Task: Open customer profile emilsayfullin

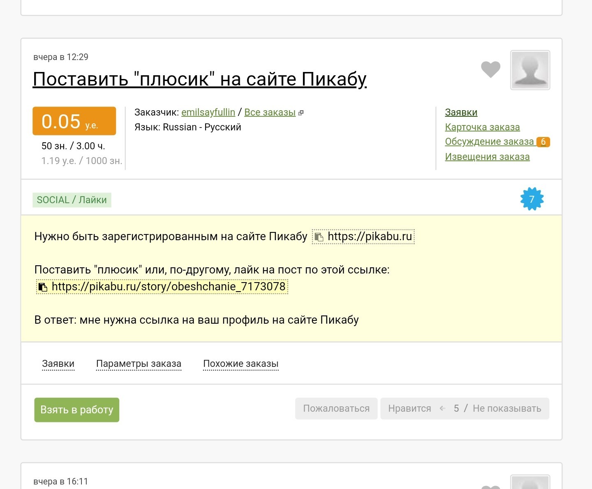Action: coord(208,112)
